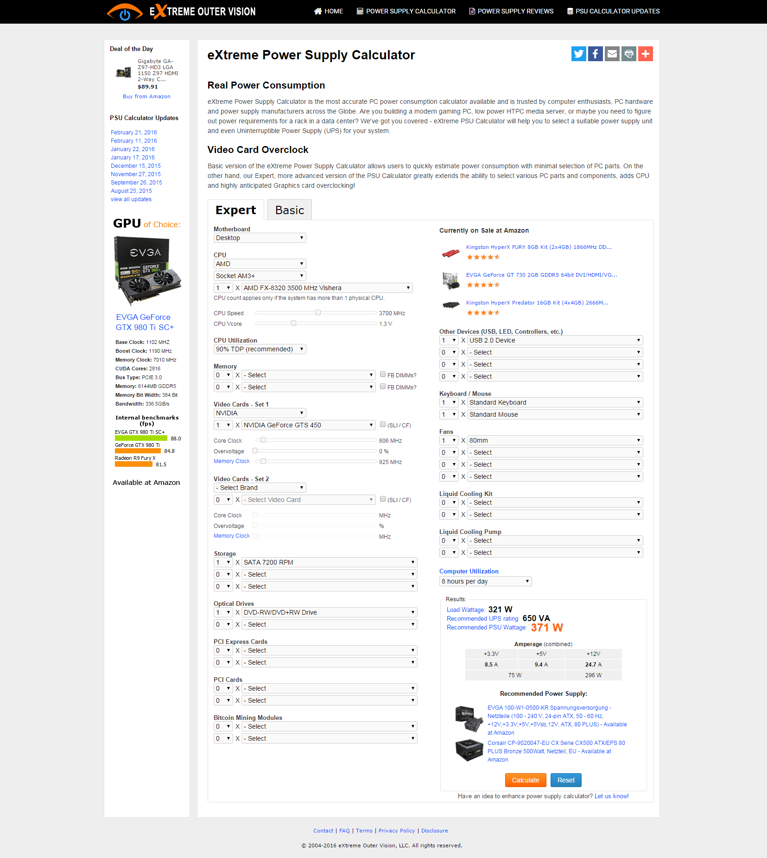The image size is (767, 858).
Task: Click the eXtreme Outer Vision eye logo
Action: (125, 12)
